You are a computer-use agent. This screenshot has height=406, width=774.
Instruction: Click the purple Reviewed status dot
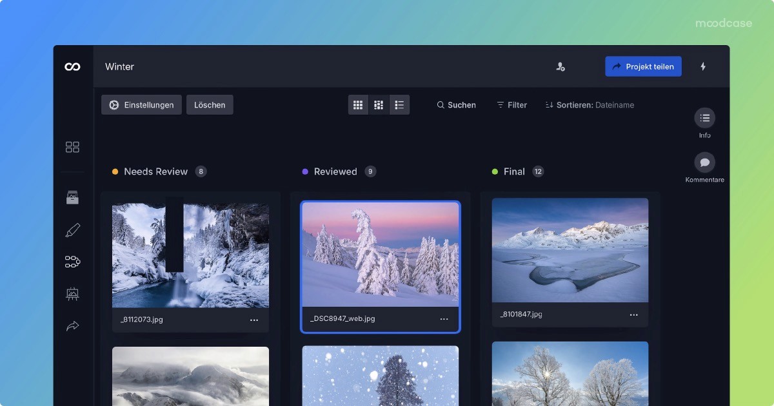(305, 172)
